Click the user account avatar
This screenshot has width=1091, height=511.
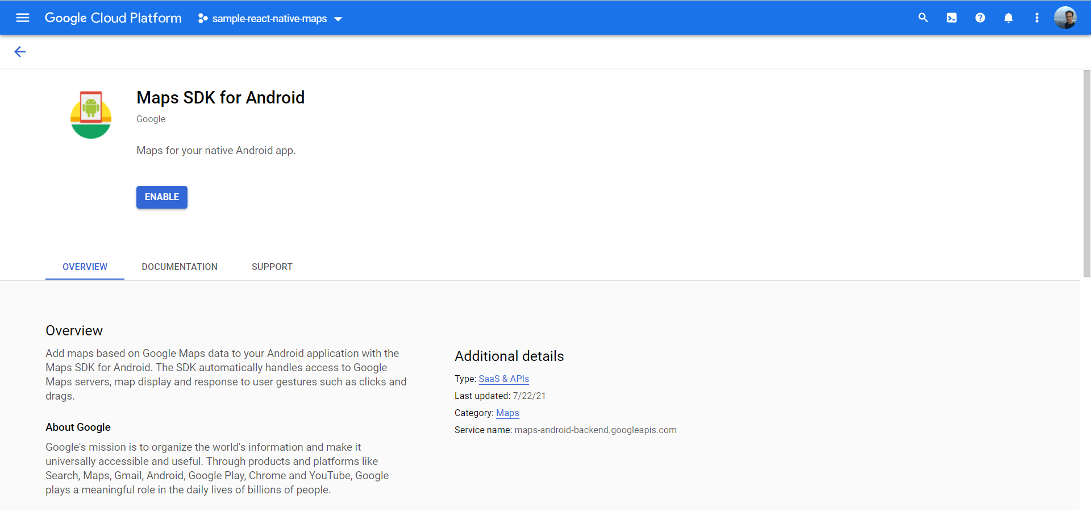[1065, 18]
